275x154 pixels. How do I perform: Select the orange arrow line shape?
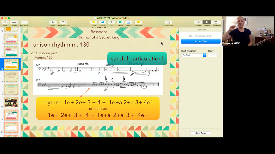[x=85, y=92]
